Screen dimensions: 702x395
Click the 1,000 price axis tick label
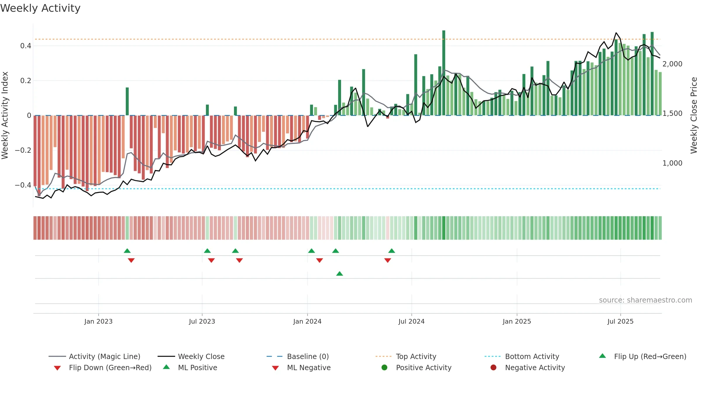coord(672,163)
